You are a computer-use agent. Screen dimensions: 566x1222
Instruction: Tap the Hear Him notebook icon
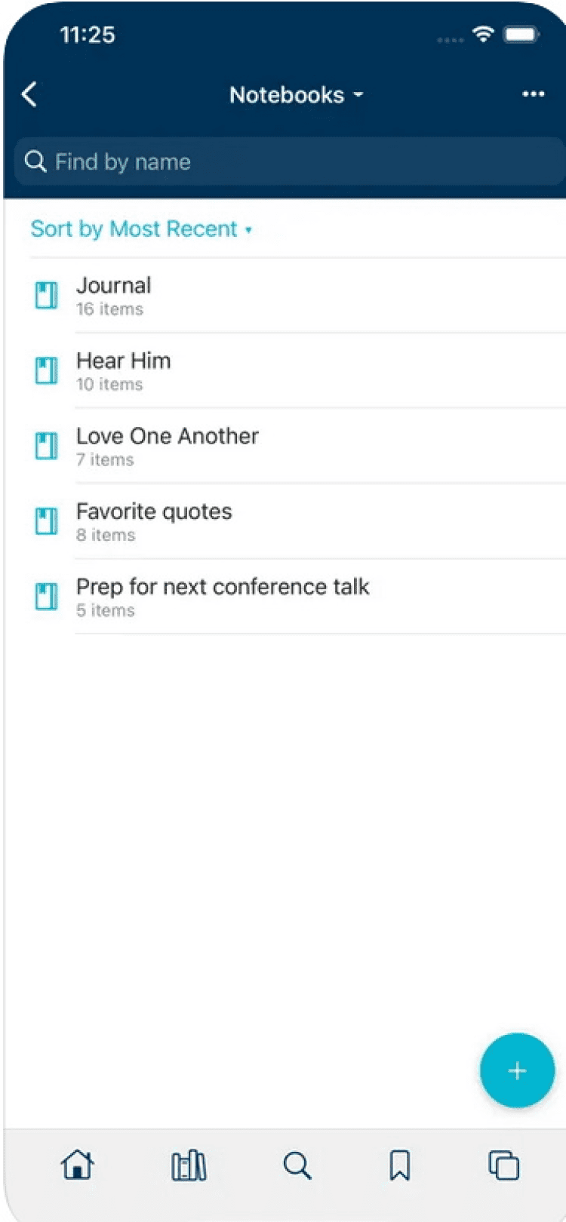pos(47,370)
